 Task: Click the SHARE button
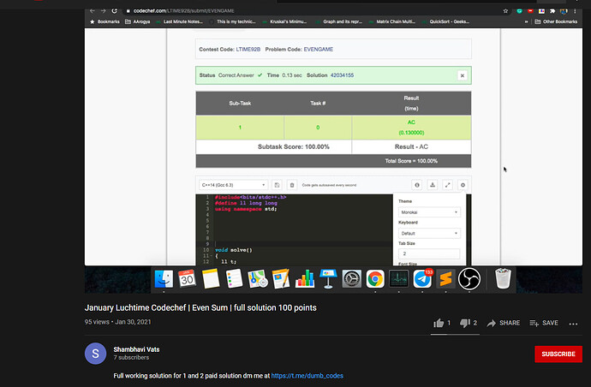coord(503,323)
